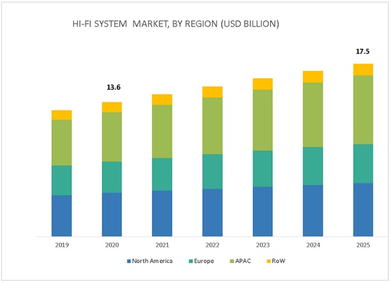Select the 2019 North America bar segment
Viewport: 391px width, 283px height.
point(61,215)
